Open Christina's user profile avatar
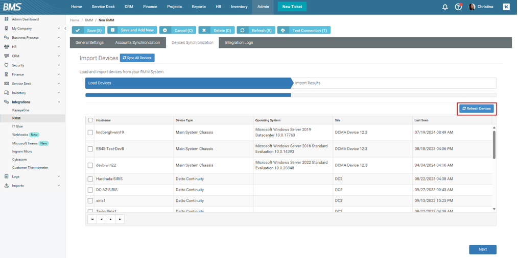The image size is (518, 258). (472, 7)
